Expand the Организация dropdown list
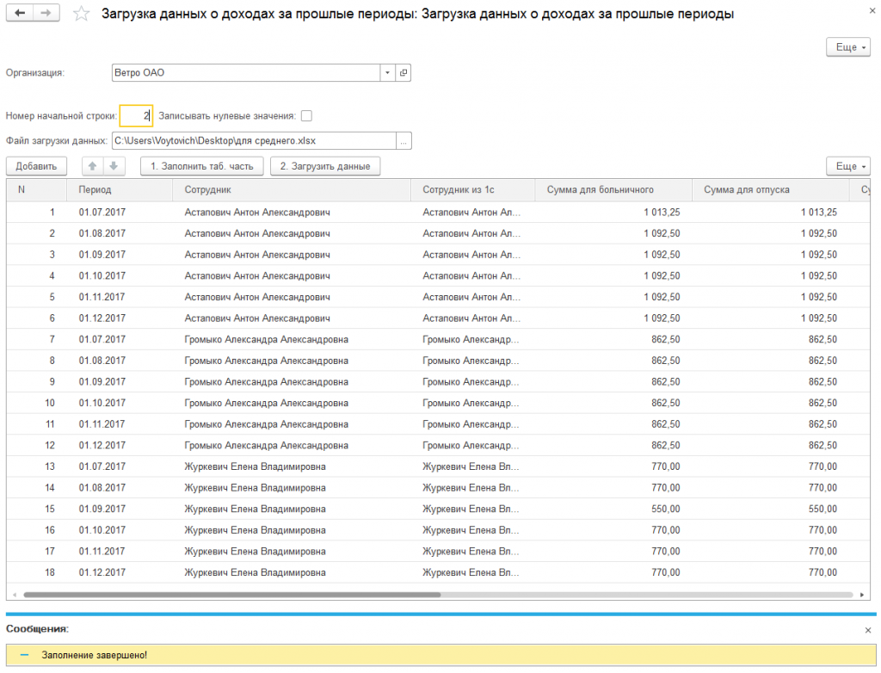This screenshot has width=881, height=673. [x=387, y=72]
